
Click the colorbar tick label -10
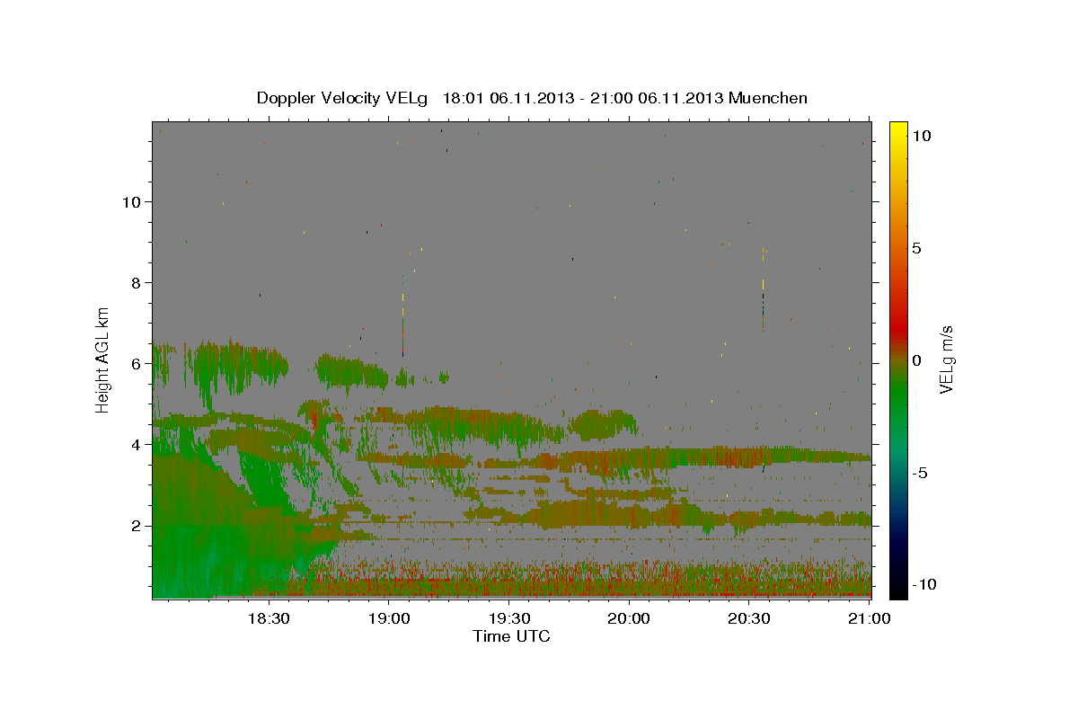(923, 584)
